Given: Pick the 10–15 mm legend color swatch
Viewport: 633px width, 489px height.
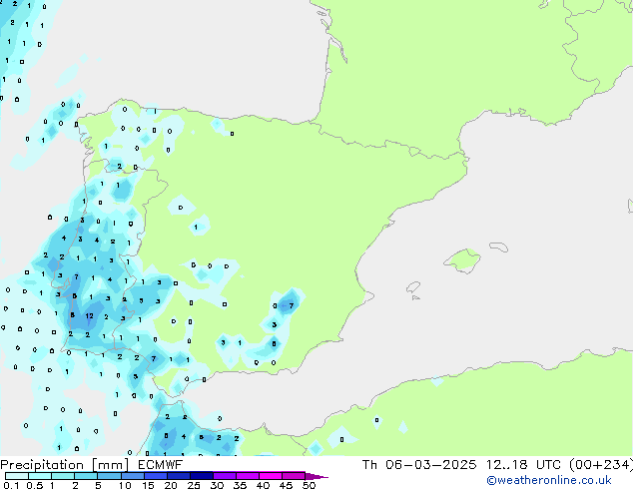Looking at the screenshot, I should click(x=132, y=476).
